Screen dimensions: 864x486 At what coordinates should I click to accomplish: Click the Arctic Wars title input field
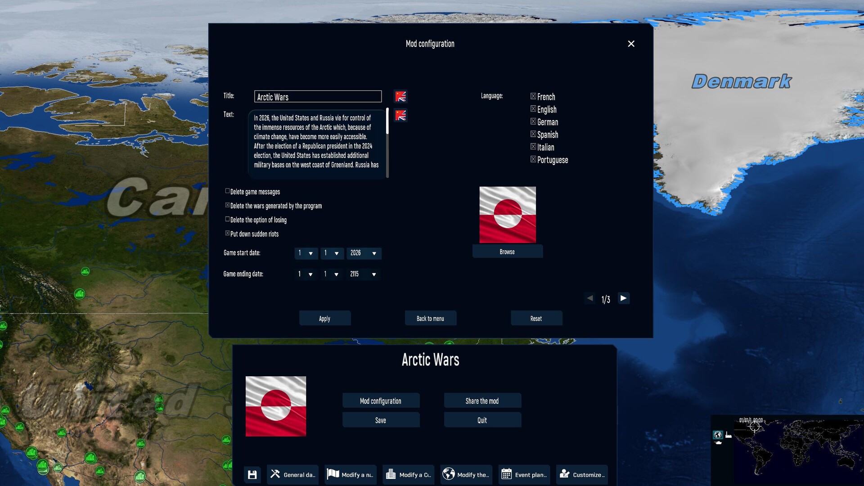317,96
